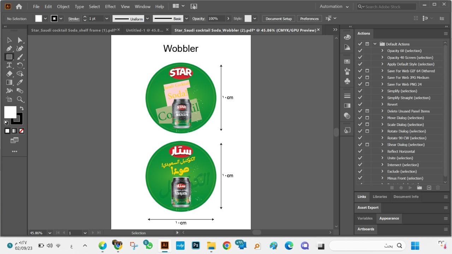Image resolution: width=452 pixels, height=254 pixels.
Task: Select the Direct Selection tool
Action: pos(20,40)
